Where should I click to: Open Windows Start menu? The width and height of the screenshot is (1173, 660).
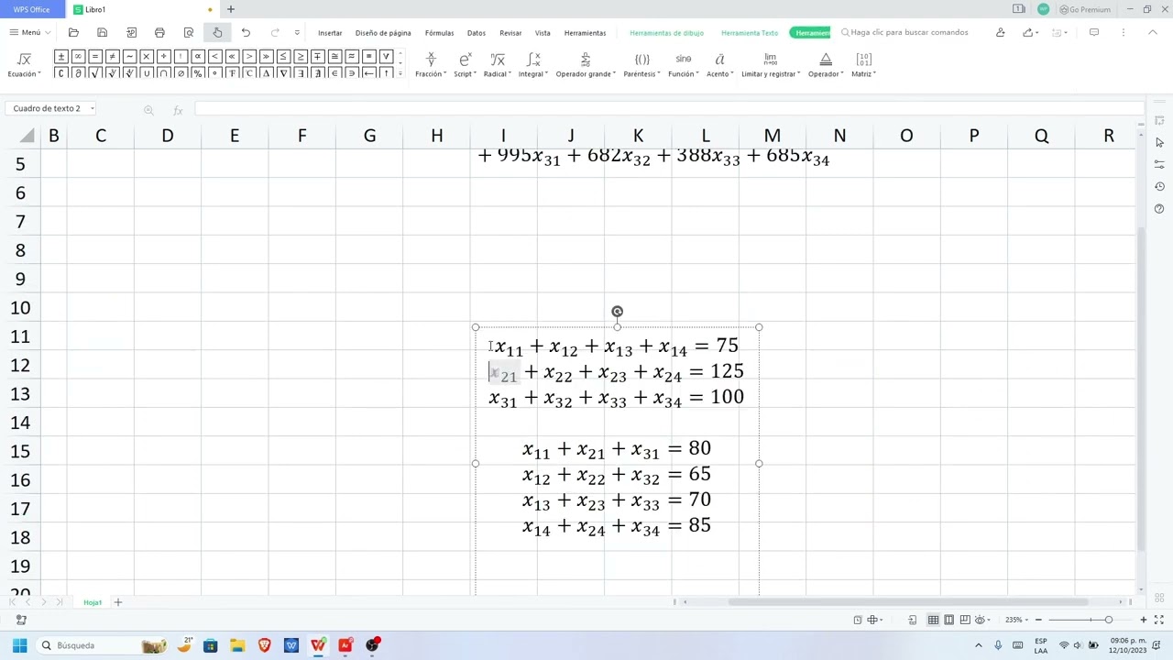[19, 645]
